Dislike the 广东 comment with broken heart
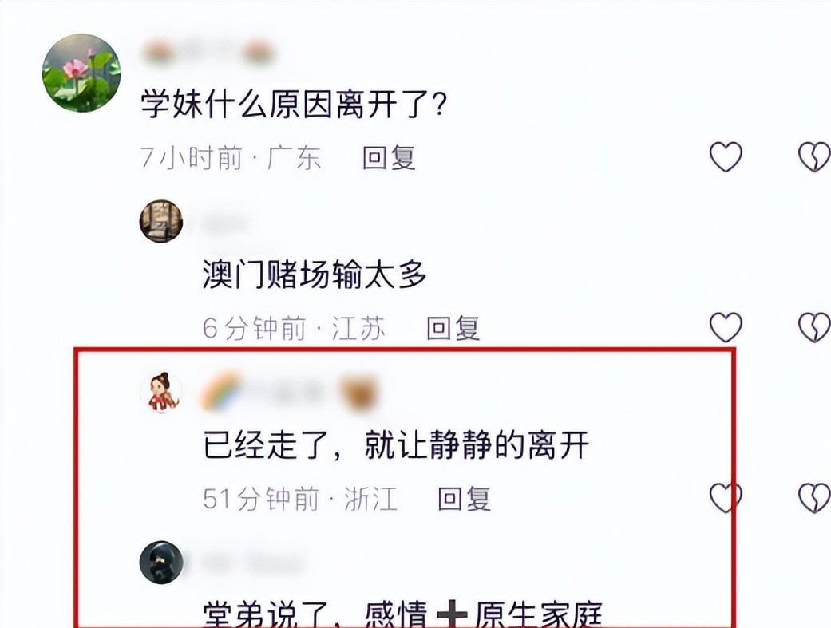The height and width of the screenshot is (628, 831). click(814, 157)
